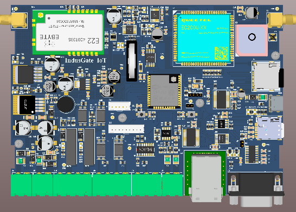Screen dimensions: 296x212
Task: Select the microSD card slot
Action: [267, 76]
